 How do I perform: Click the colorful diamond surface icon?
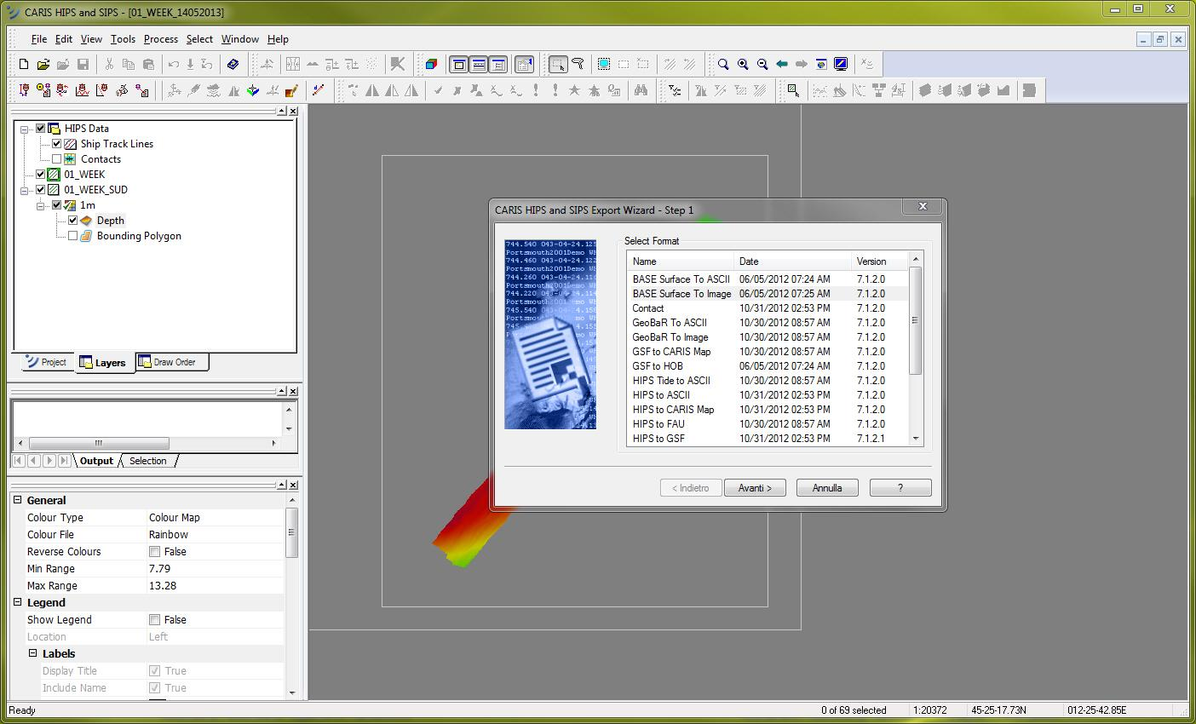(253, 90)
